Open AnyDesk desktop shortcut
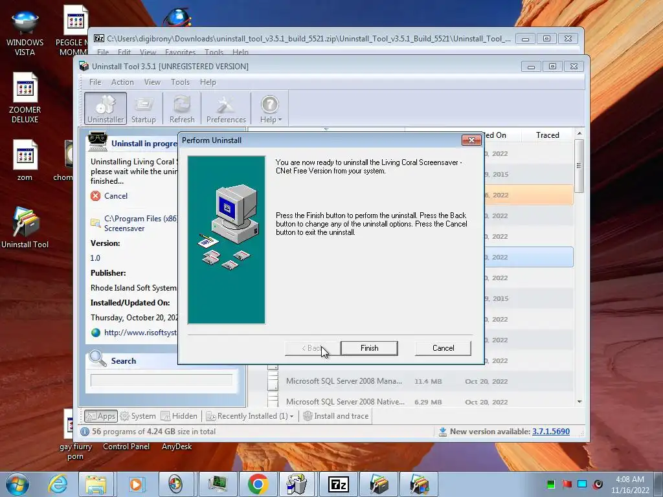The height and width of the screenshot is (497, 663). click(177, 447)
